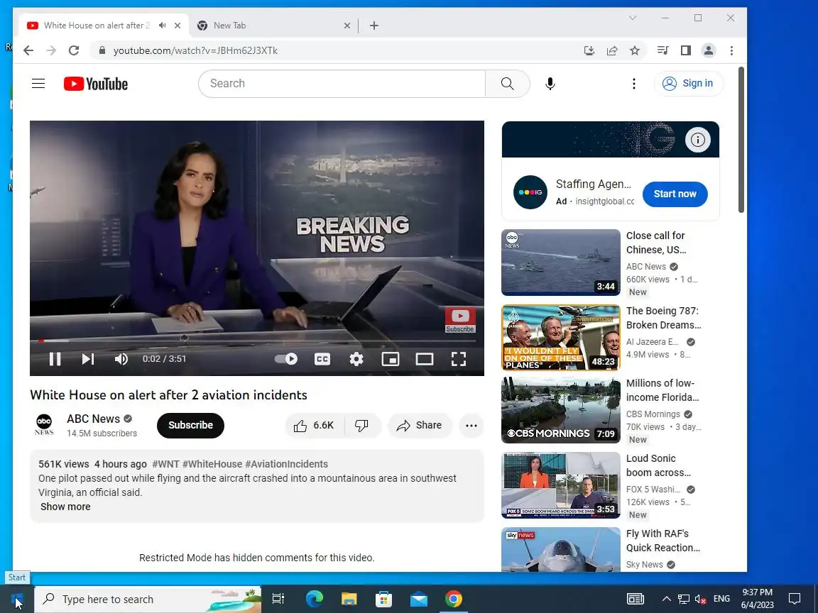818x613 pixels.
Task: Subscribe to ABC News channel
Action: point(190,426)
